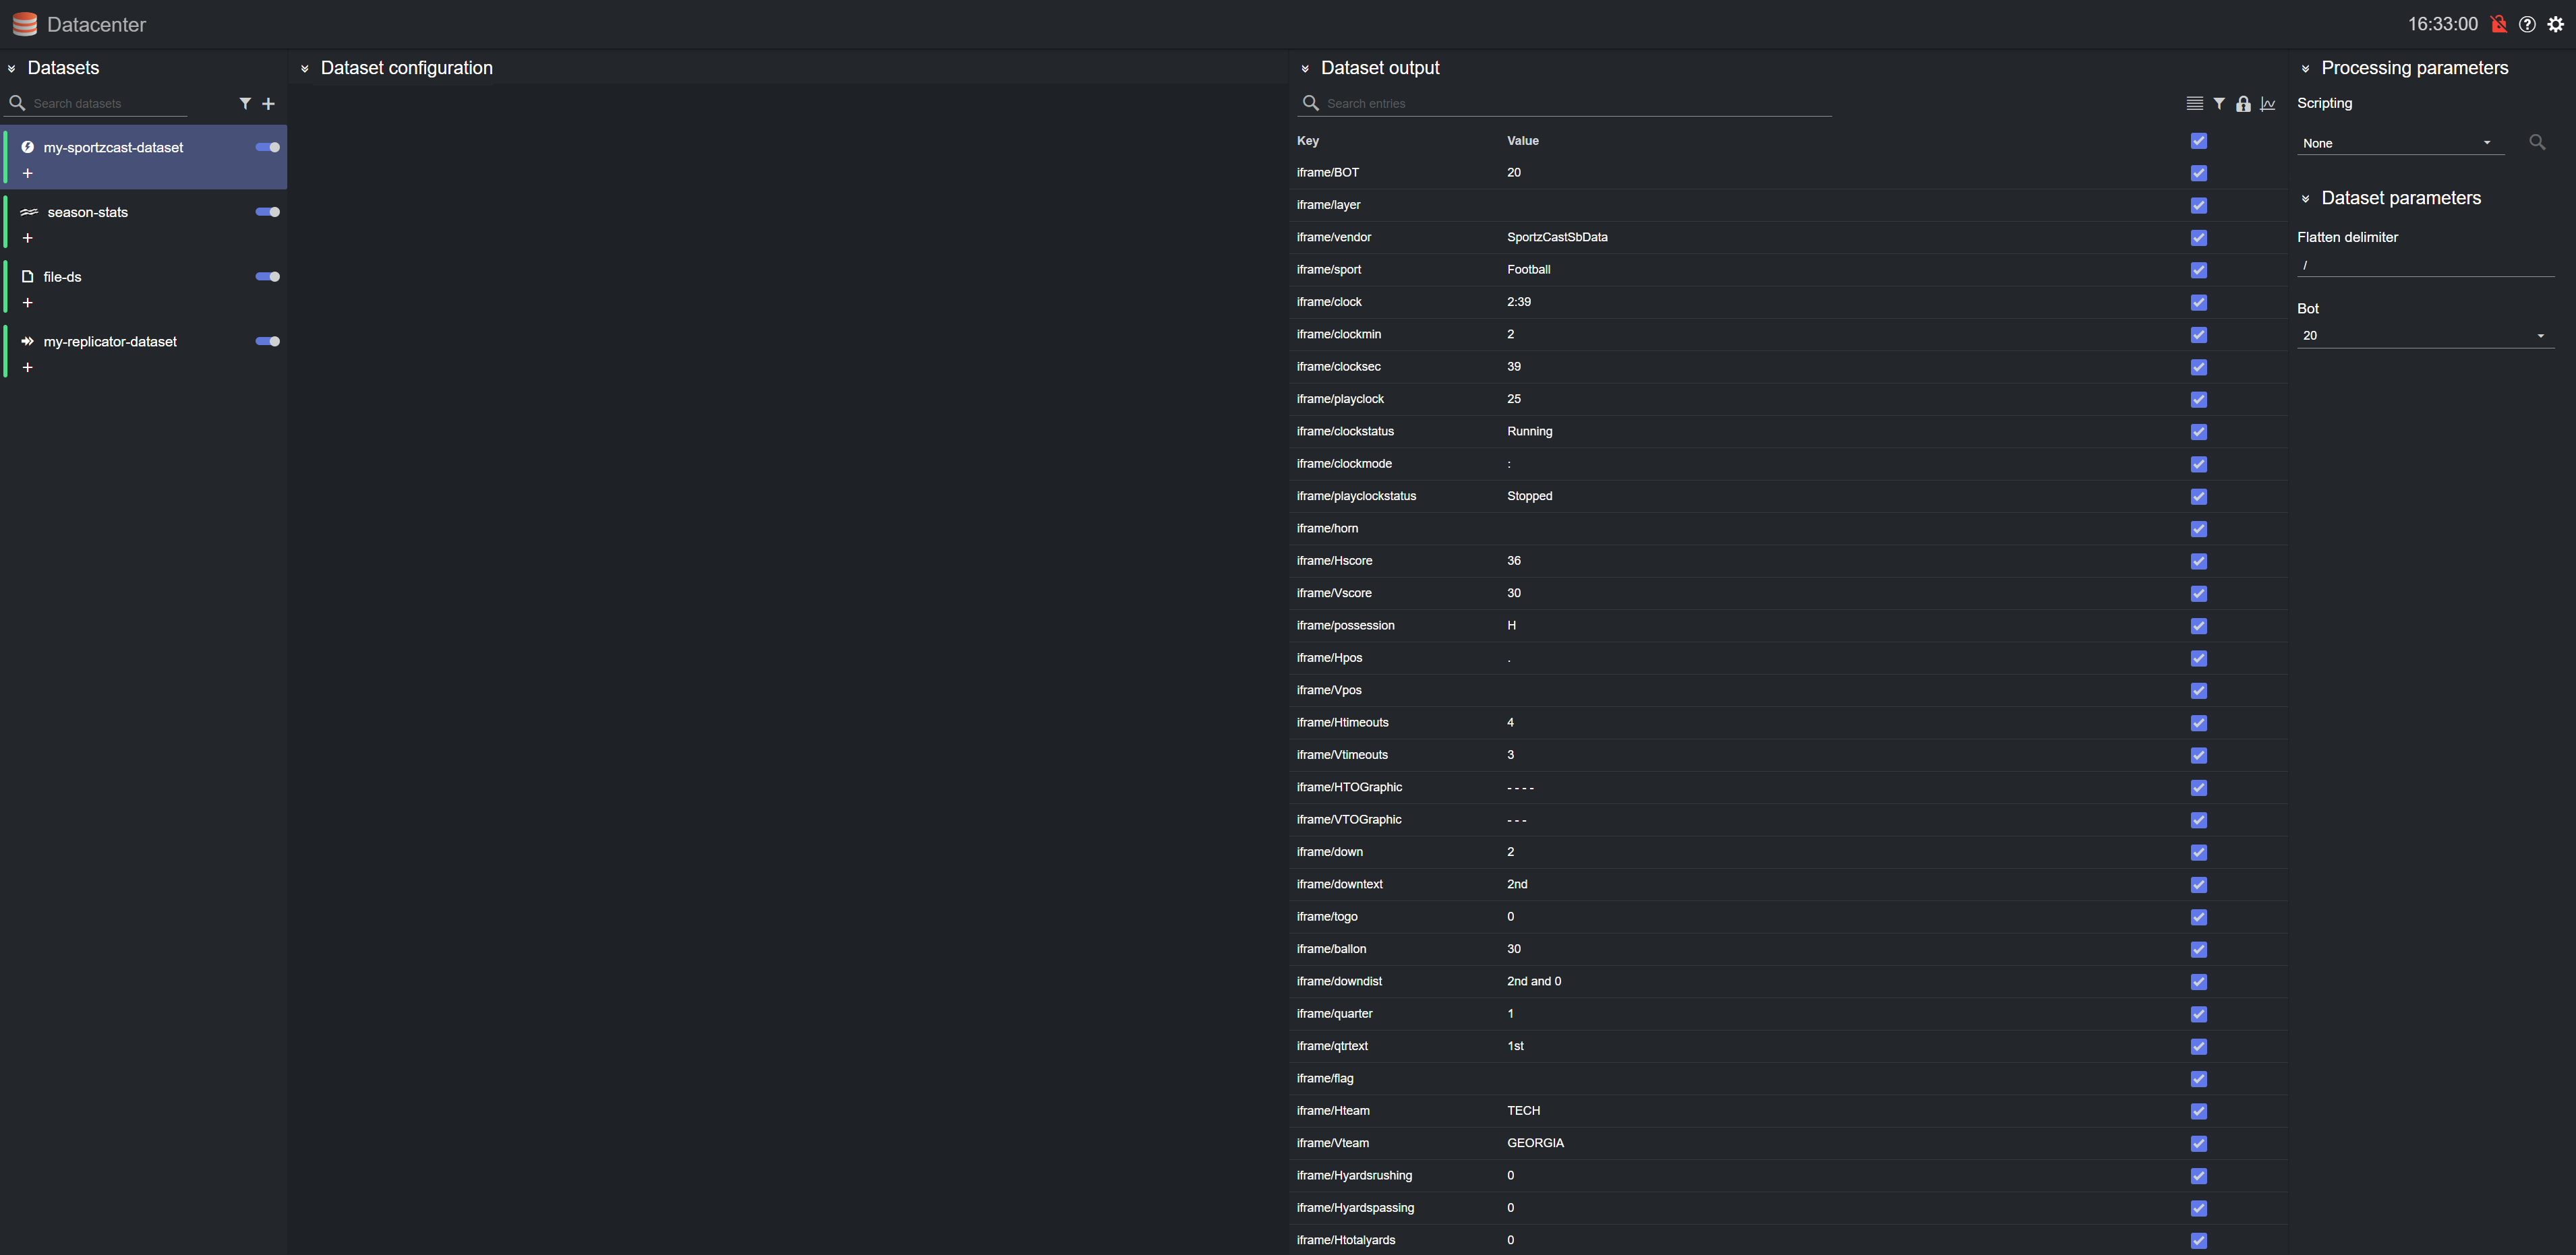Click lock icon in Dataset output toolbar
2576x1255 pixels.
[2243, 104]
